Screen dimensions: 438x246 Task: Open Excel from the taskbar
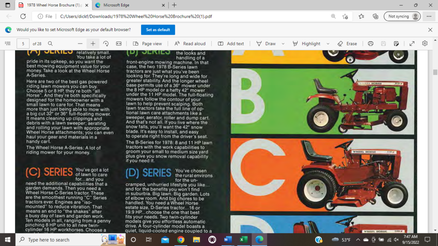[x=243, y=240]
